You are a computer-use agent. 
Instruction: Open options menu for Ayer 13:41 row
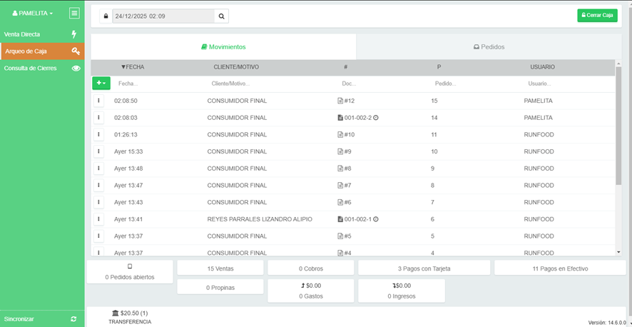98,219
